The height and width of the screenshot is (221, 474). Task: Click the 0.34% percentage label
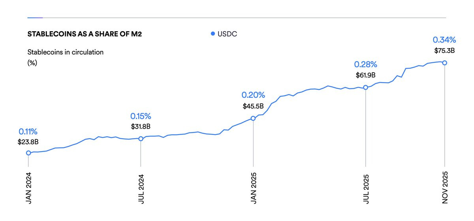[x=444, y=39]
